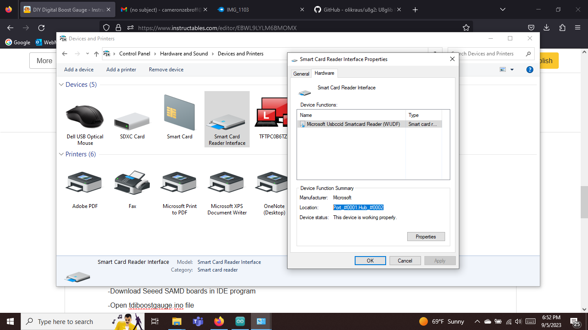588x330 pixels.
Task: Show site security lock information
Action: point(118,28)
